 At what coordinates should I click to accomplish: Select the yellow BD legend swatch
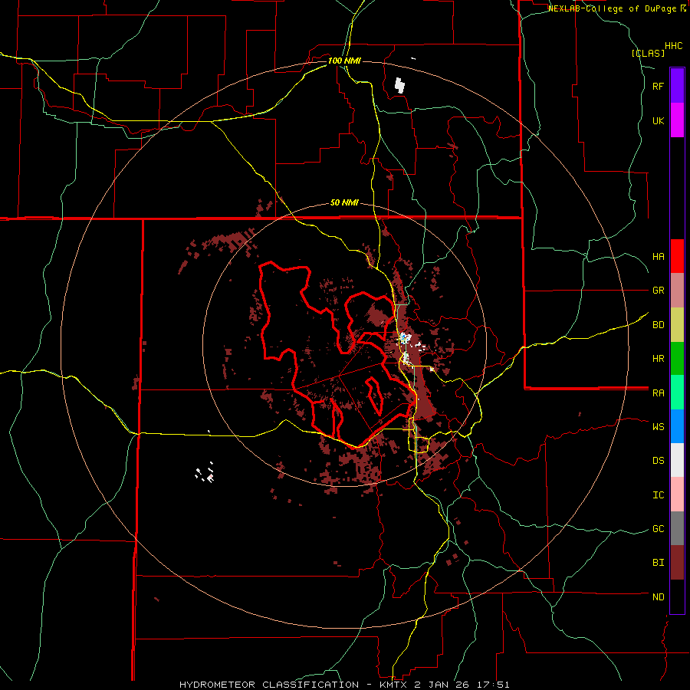tap(677, 325)
